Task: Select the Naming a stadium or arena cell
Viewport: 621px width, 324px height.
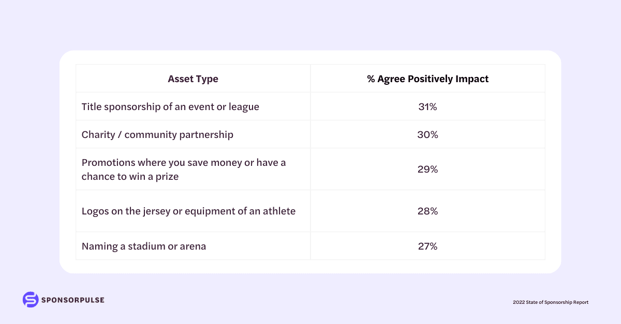Action: (x=144, y=246)
